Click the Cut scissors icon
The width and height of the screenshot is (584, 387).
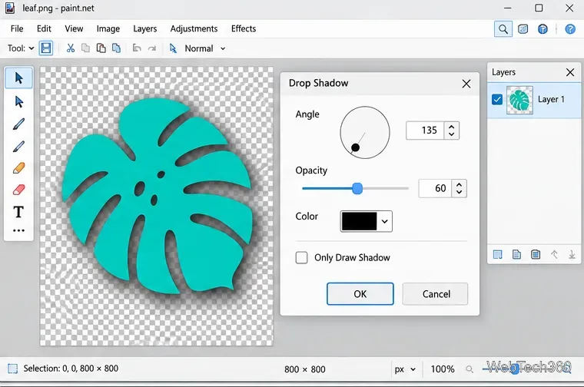coord(71,48)
